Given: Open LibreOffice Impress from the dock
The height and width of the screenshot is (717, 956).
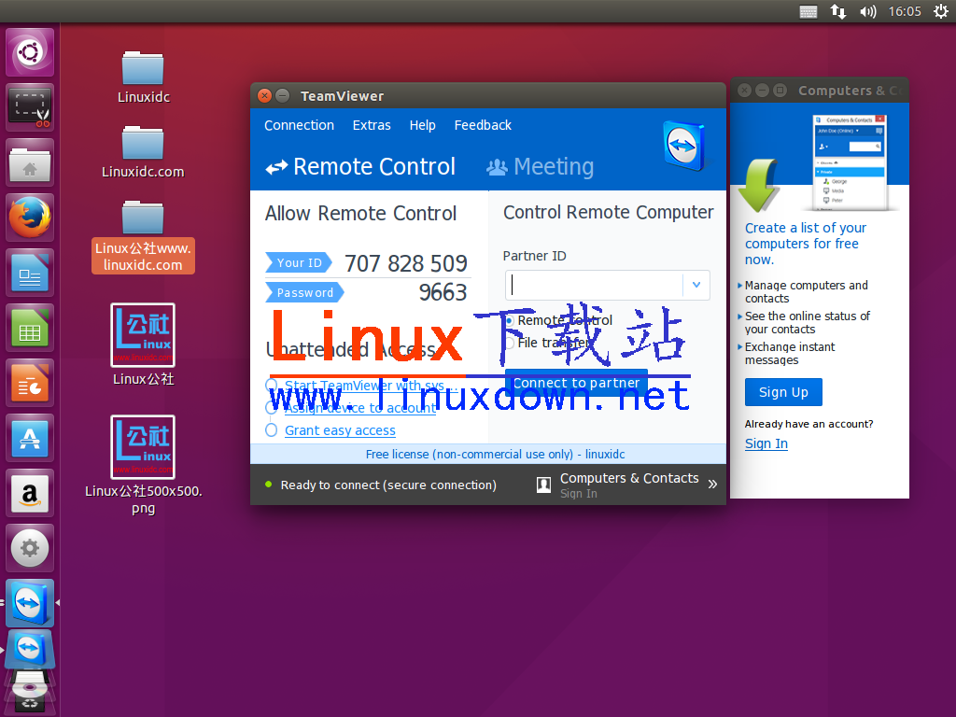Looking at the screenshot, I should [x=30, y=383].
